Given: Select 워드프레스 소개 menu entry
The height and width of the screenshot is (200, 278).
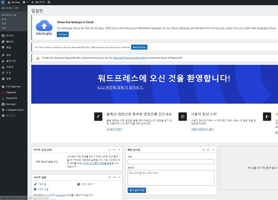Looking at the screenshot, I should 10,8.
